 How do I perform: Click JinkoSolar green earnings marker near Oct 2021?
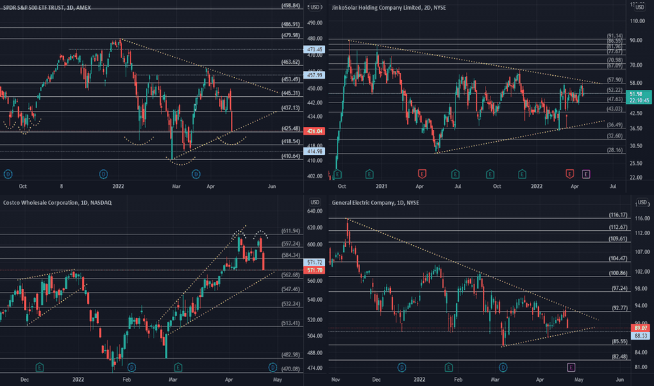tap(490, 174)
